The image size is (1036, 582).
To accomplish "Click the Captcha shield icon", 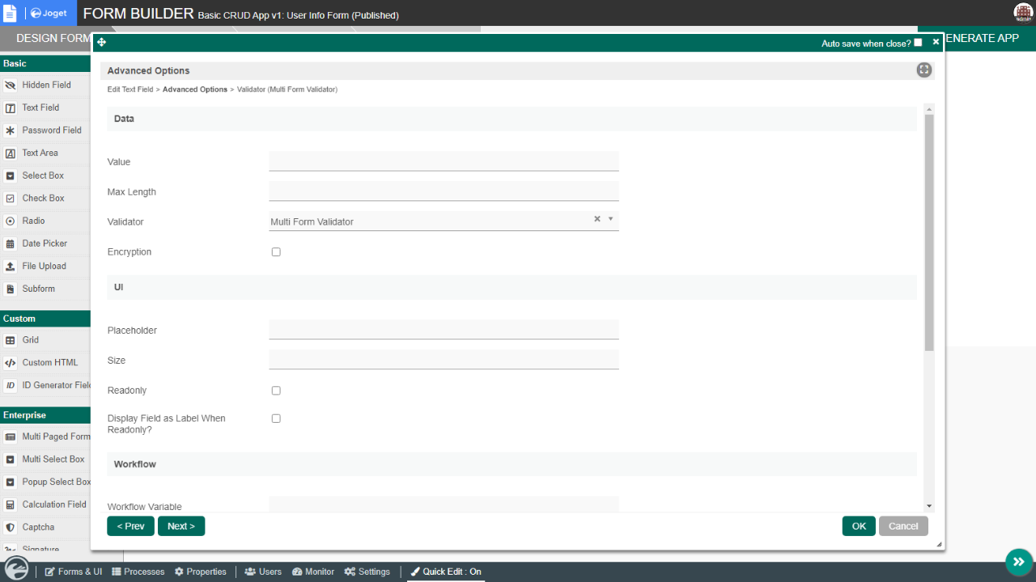I will pos(11,527).
